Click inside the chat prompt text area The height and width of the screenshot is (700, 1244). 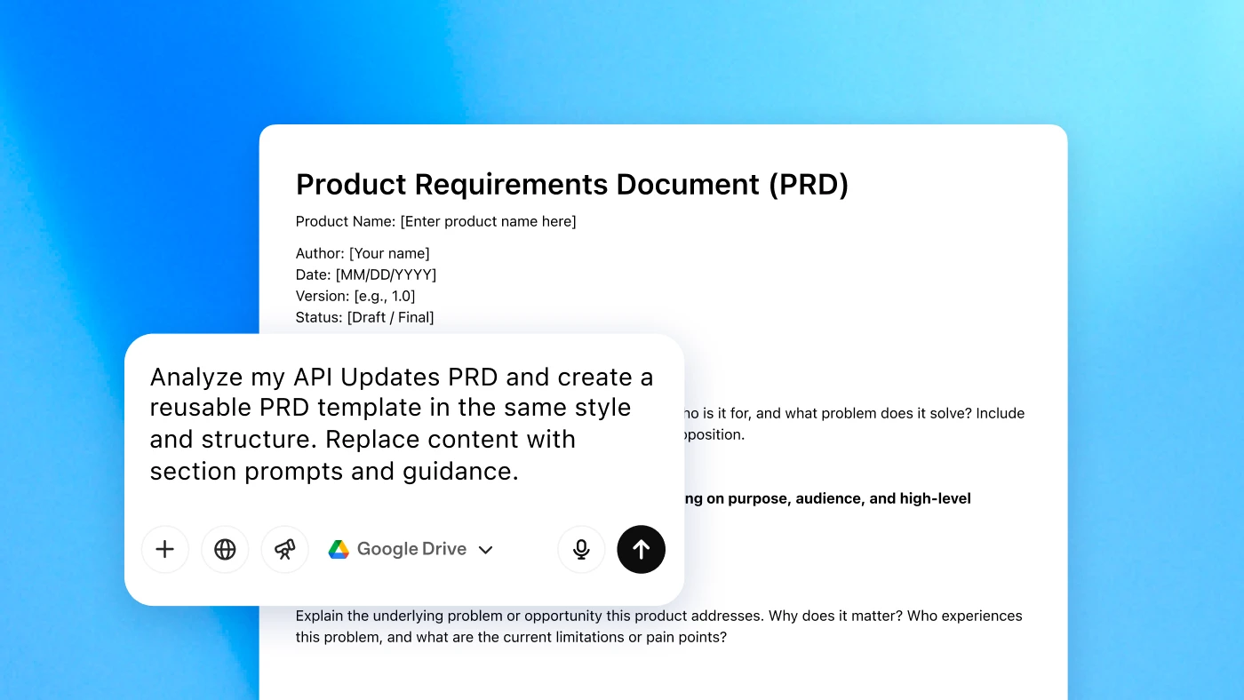pos(402,424)
